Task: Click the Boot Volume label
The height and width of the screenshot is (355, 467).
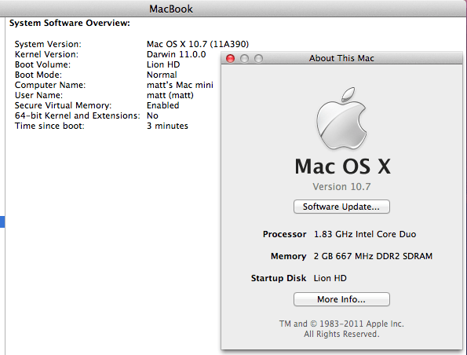Action: pos(42,64)
